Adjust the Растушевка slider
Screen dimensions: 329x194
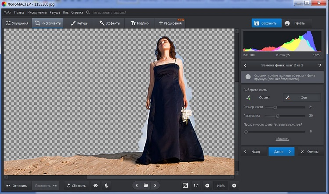285,116
